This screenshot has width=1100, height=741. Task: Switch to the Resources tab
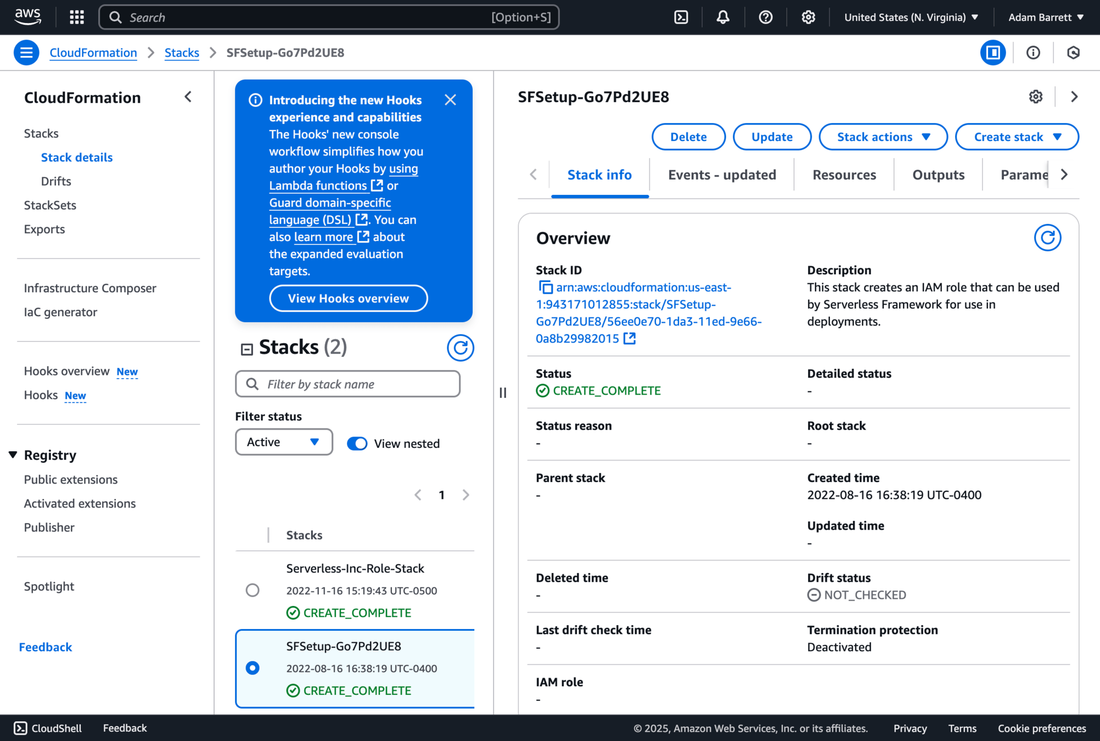844,175
